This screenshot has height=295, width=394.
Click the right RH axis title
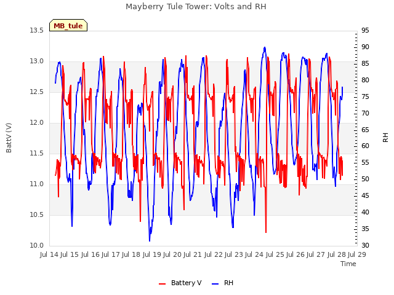pos(385,138)
